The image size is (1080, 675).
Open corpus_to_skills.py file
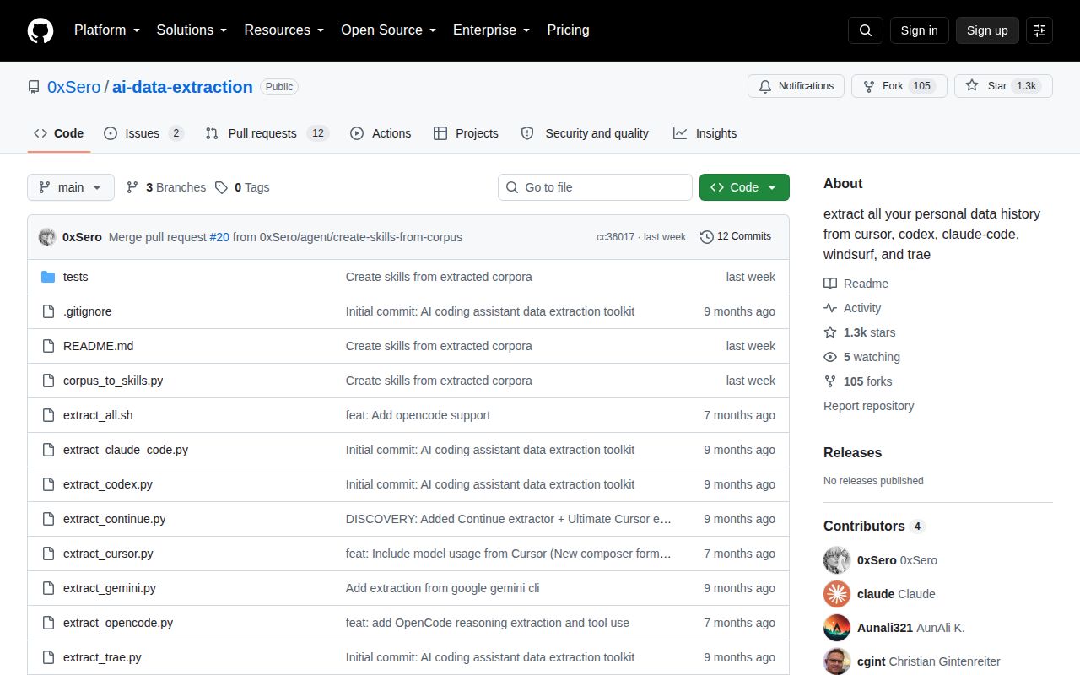click(x=113, y=381)
